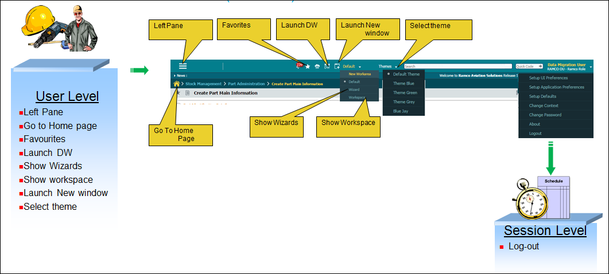Launch DW icon in the top bar
This screenshot has height=274, width=609.
point(327,66)
